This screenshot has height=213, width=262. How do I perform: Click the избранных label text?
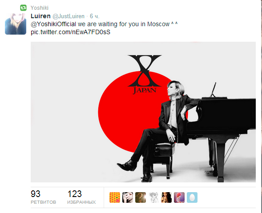pyautogui.click(x=81, y=202)
